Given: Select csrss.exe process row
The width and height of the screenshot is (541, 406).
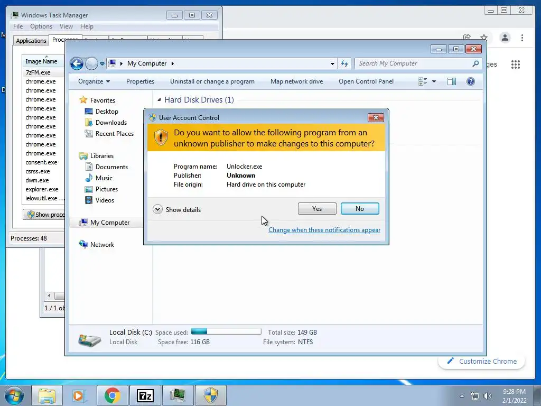Looking at the screenshot, I should 43,171.
